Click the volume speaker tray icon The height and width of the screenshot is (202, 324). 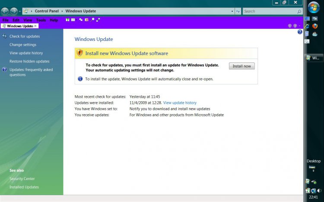[x=319, y=191]
